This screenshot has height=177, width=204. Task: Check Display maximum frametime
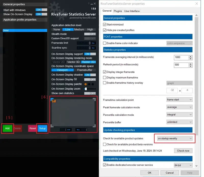(105, 78)
